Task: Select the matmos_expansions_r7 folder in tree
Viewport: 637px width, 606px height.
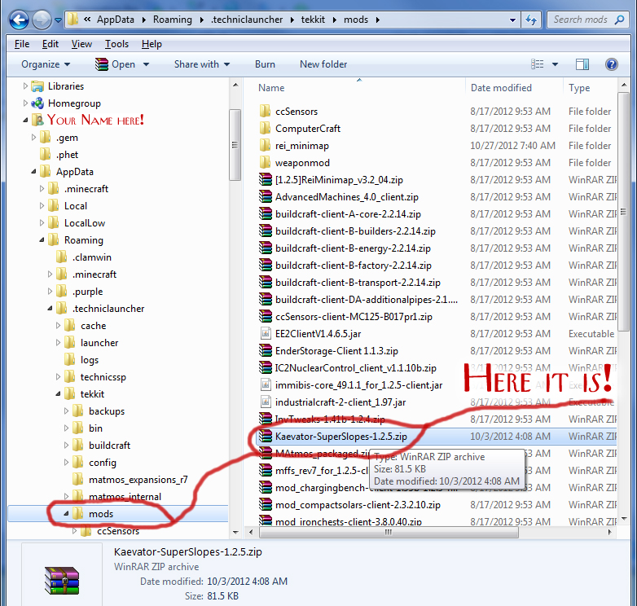Action: [x=138, y=480]
